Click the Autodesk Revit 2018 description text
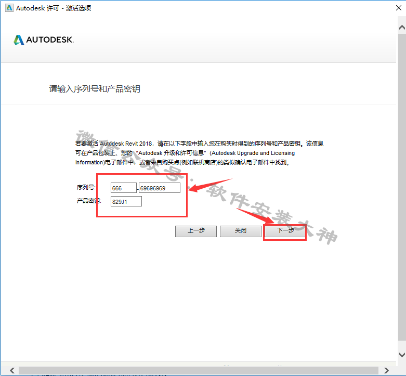The image size is (406, 376). click(x=200, y=153)
